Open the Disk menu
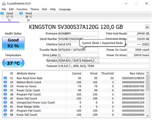The image size is (152, 120). pos(44,9)
